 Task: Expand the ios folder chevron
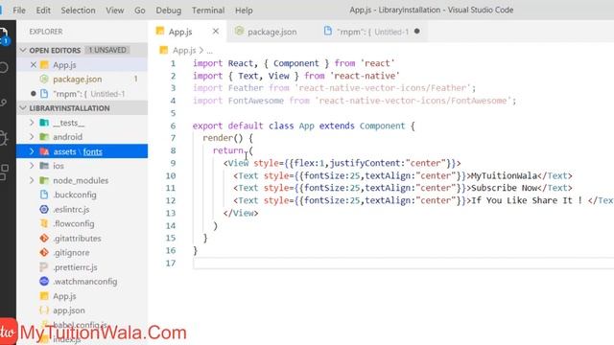pos(32,166)
